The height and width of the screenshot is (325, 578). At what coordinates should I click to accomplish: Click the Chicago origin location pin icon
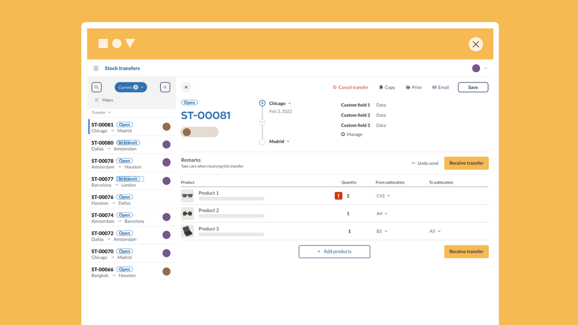click(x=262, y=103)
